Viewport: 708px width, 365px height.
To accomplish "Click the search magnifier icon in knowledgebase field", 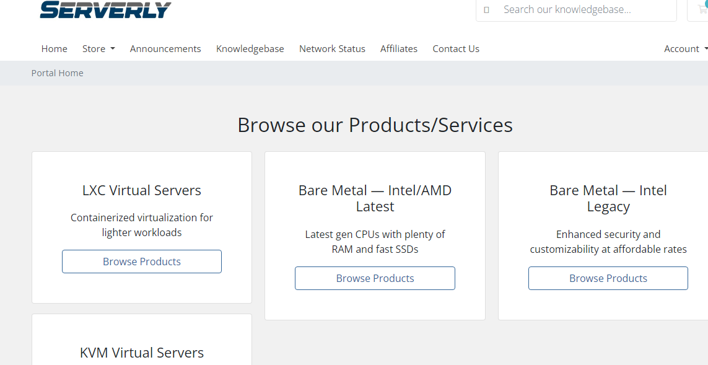I will [486, 9].
